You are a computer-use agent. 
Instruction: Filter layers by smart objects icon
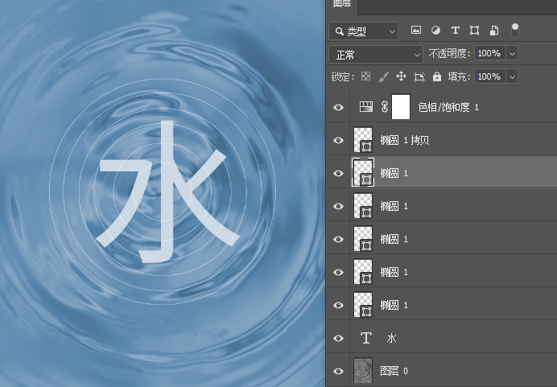pyautogui.click(x=493, y=31)
